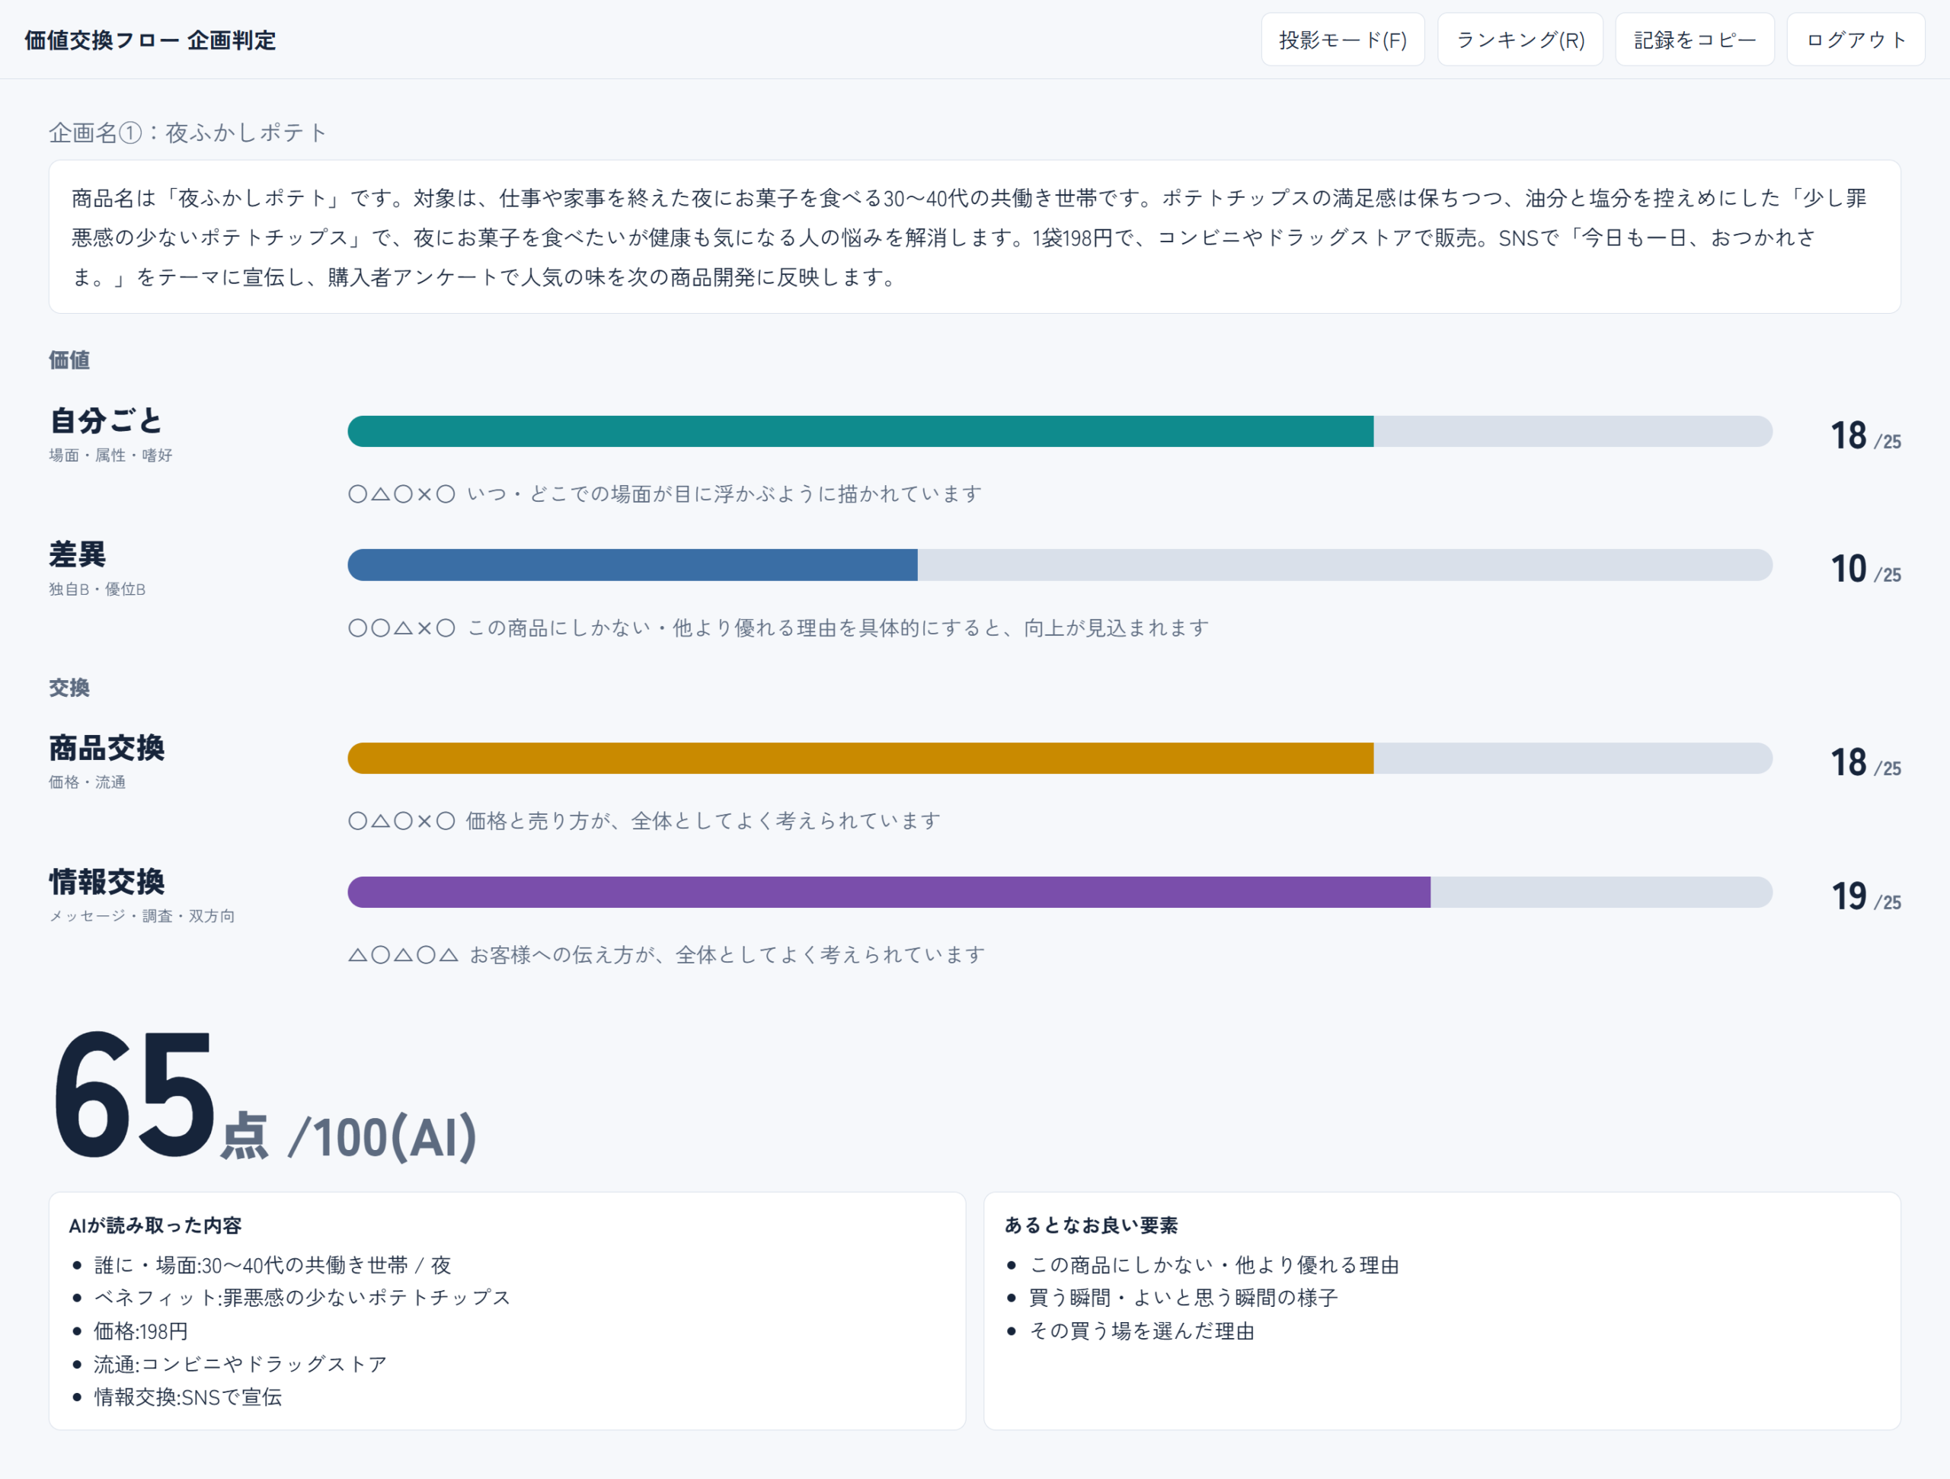
Task: Click the 差異 label
Action: (78, 554)
